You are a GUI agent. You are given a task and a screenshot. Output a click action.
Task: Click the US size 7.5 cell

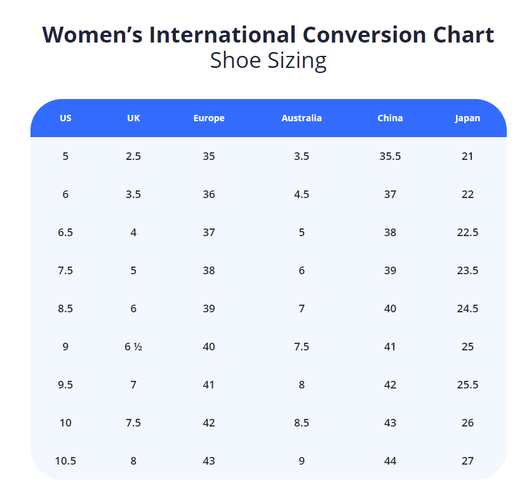tap(65, 270)
